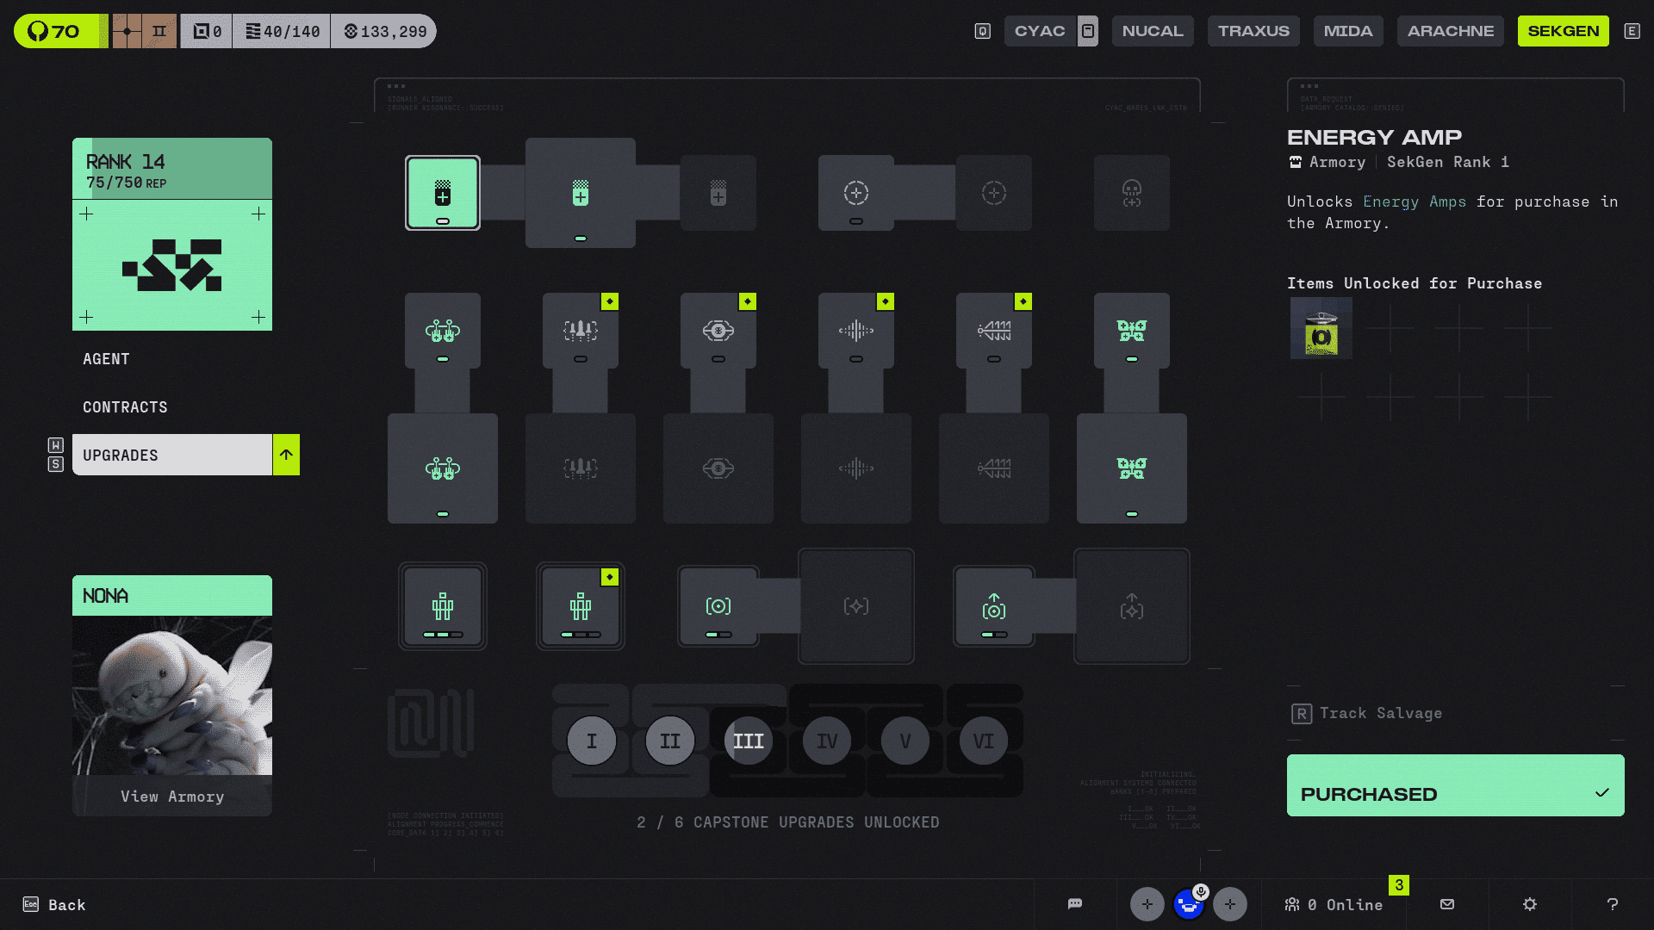Open the chat bubble icon
The width and height of the screenshot is (1654, 930).
pos(1074,904)
